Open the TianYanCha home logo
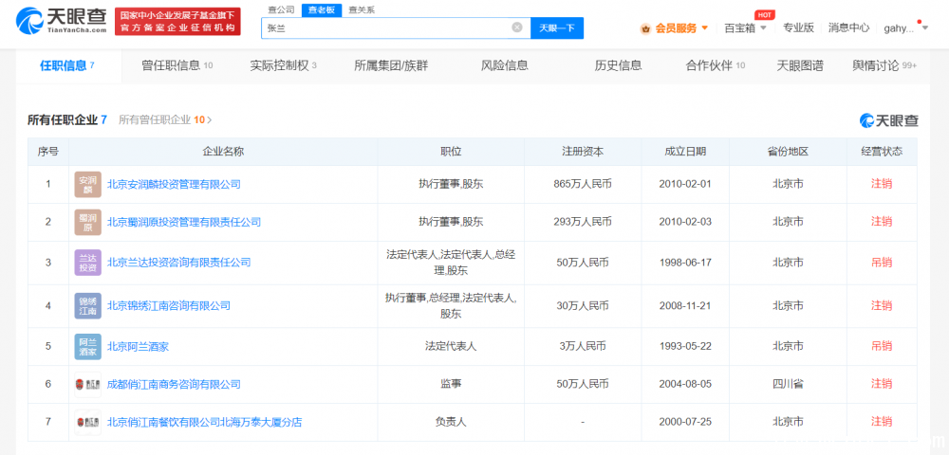 coord(62,21)
